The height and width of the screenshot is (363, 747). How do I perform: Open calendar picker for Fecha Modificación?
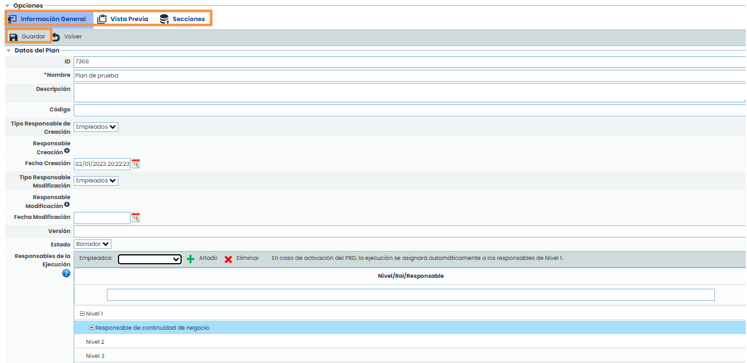136,218
